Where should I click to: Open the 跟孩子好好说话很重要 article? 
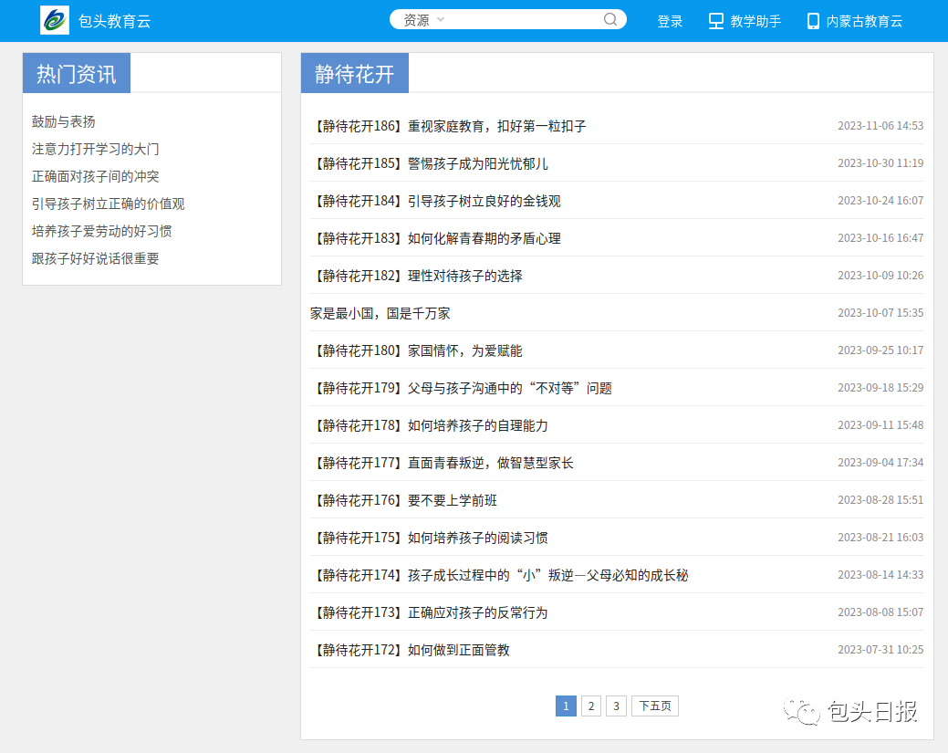click(x=96, y=258)
